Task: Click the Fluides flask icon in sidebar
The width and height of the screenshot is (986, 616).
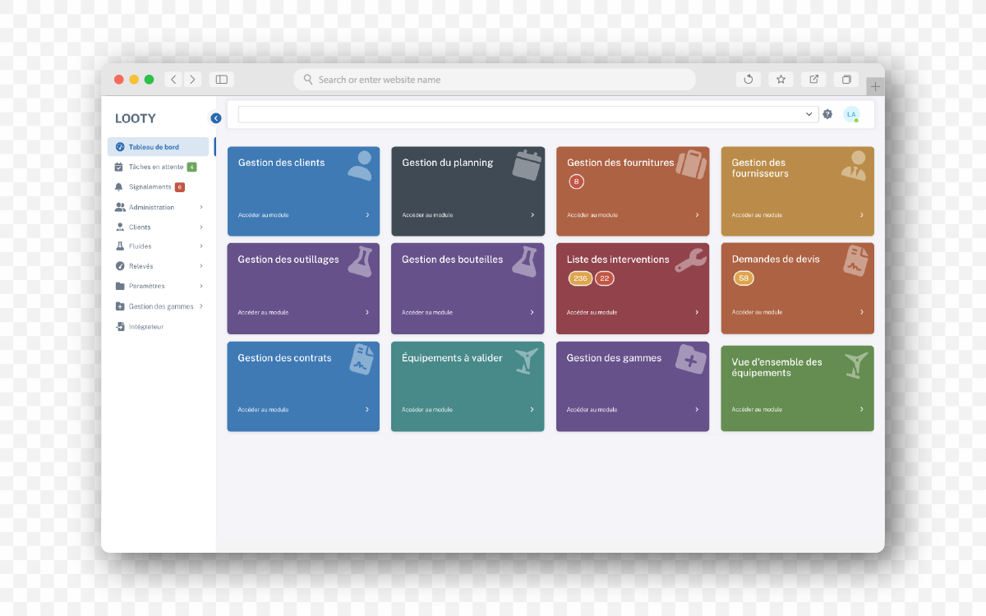Action: point(120,246)
